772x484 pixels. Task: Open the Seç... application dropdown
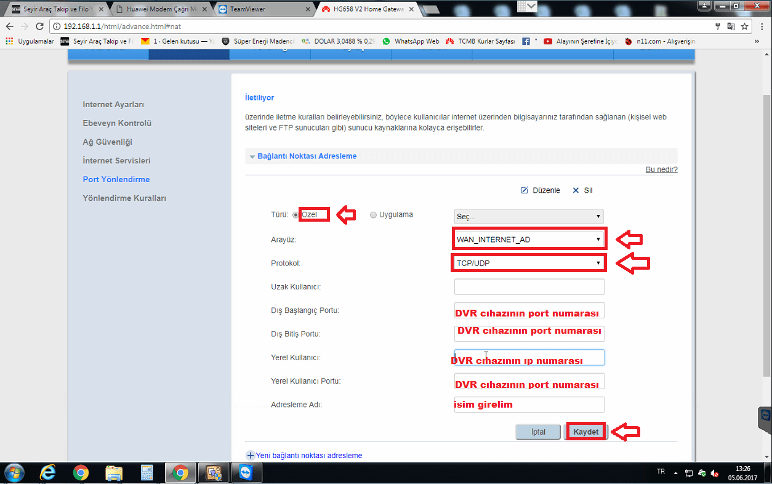point(529,217)
